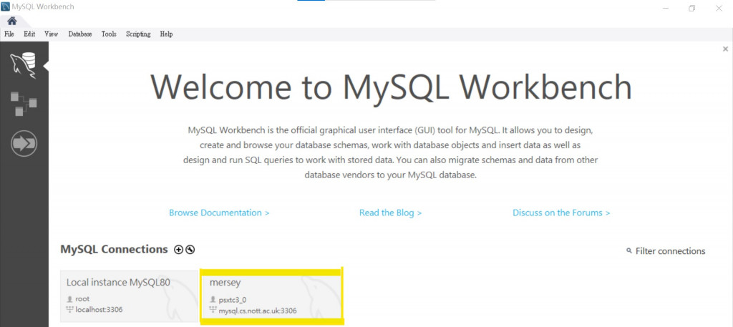The image size is (733, 327).
Task: Click the Welcome to MySQL Workbench heading
Action: click(391, 87)
